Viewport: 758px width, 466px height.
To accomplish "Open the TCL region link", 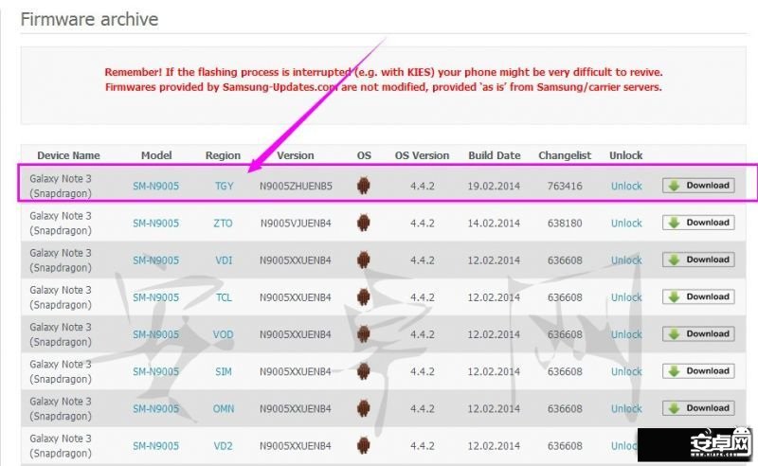I will 224,297.
